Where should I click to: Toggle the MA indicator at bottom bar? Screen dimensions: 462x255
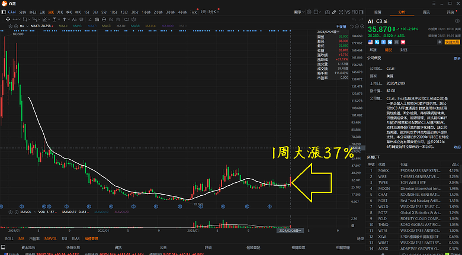click(21, 238)
